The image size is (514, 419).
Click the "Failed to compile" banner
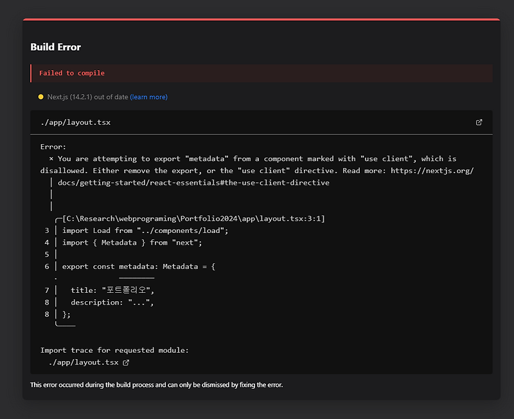(72, 73)
